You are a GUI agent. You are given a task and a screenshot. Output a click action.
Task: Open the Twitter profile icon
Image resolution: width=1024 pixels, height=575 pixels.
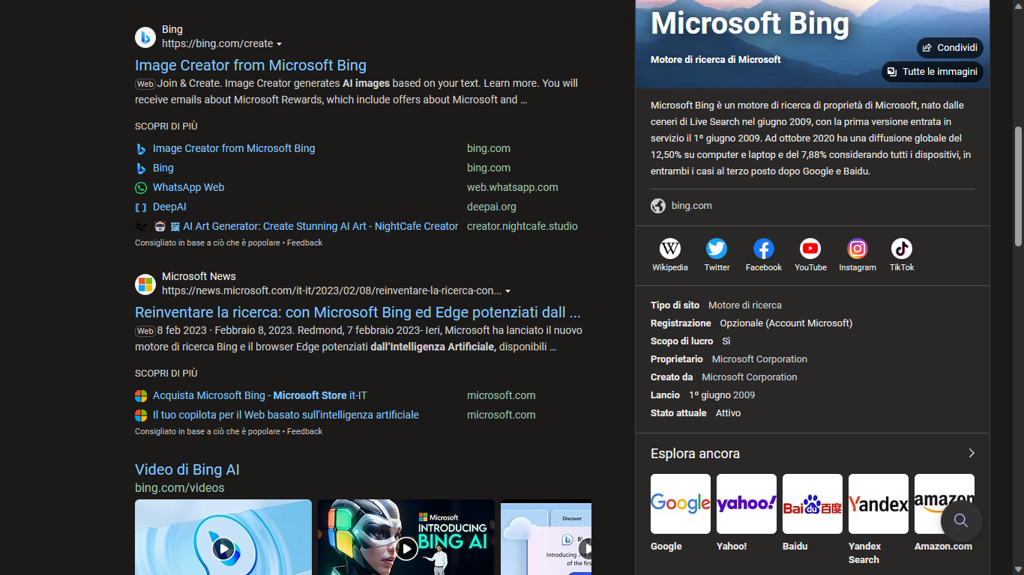click(x=717, y=249)
